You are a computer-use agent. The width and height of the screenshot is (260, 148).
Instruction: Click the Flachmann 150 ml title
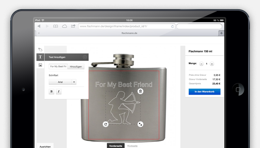click(x=200, y=51)
